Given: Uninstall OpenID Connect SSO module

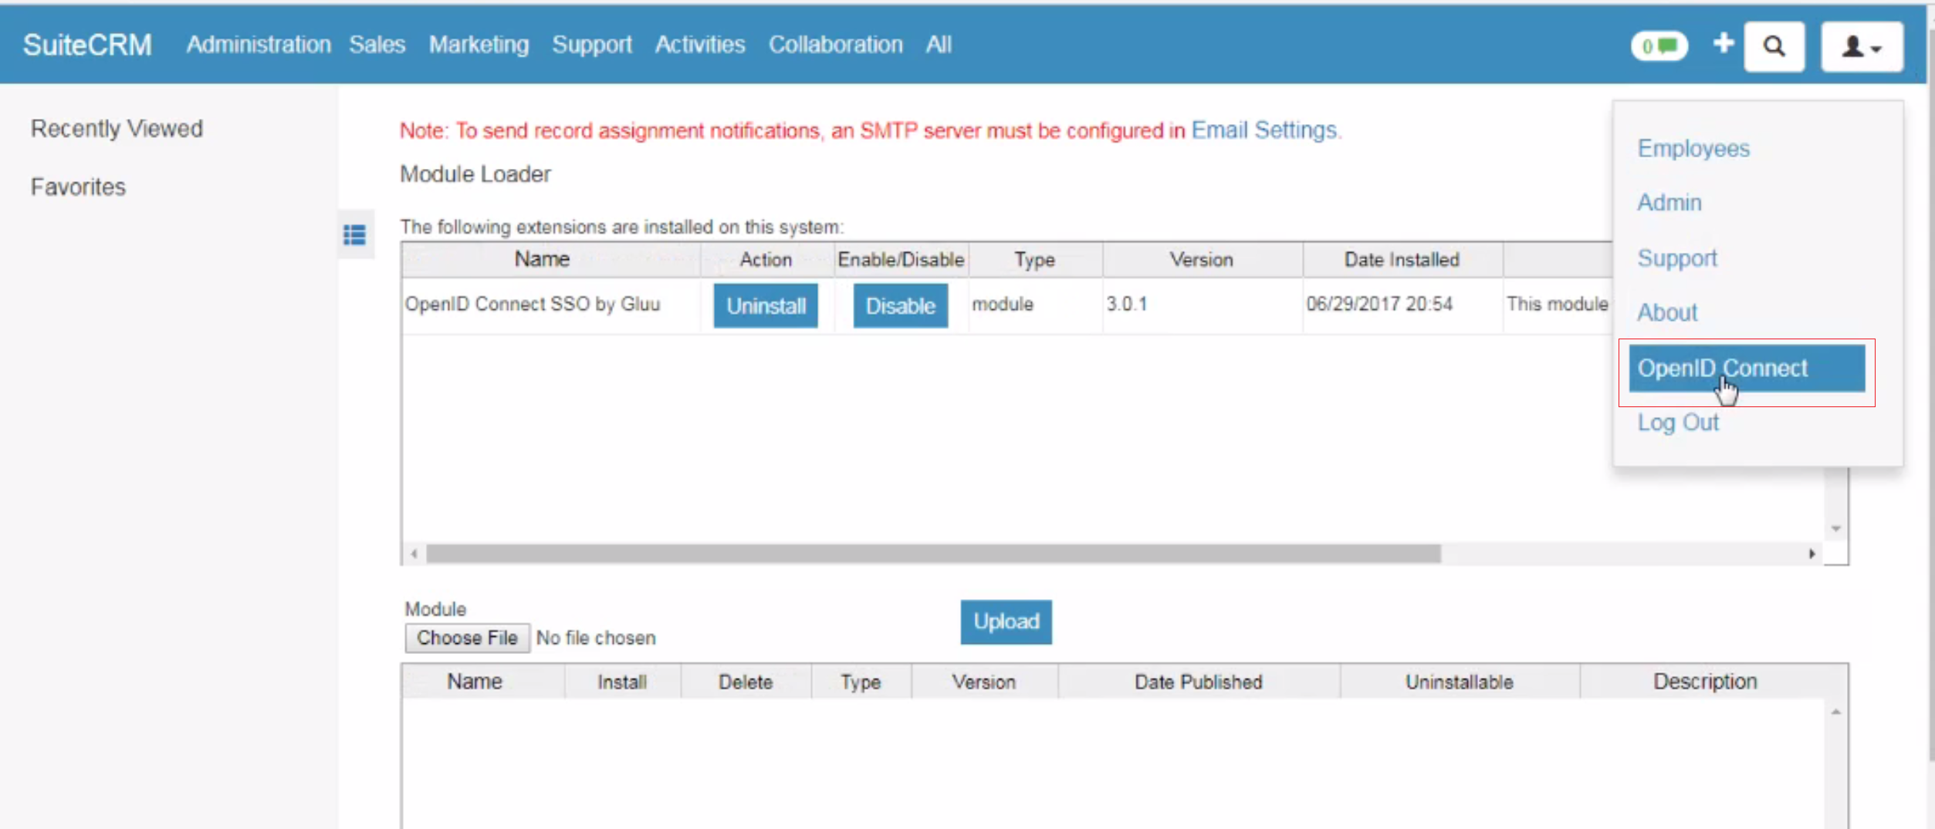Looking at the screenshot, I should (x=766, y=306).
